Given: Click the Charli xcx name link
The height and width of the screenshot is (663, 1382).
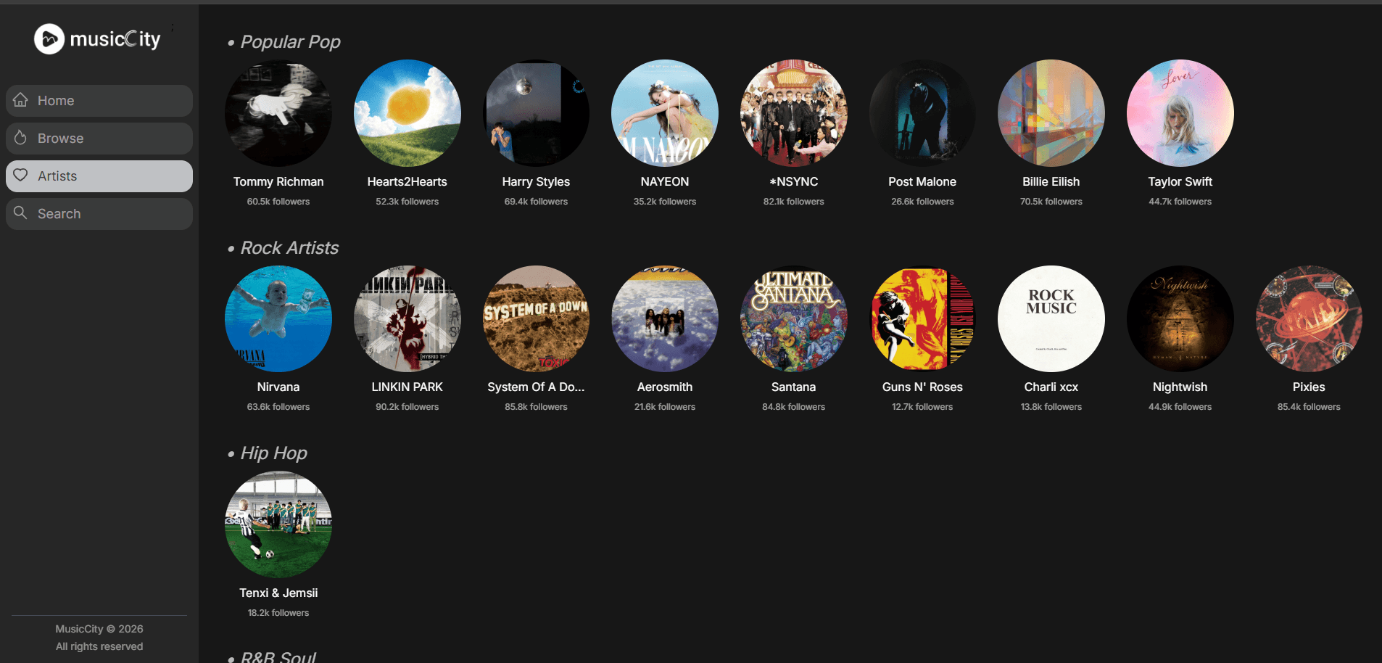Looking at the screenshot, I should pos(1051,387).
